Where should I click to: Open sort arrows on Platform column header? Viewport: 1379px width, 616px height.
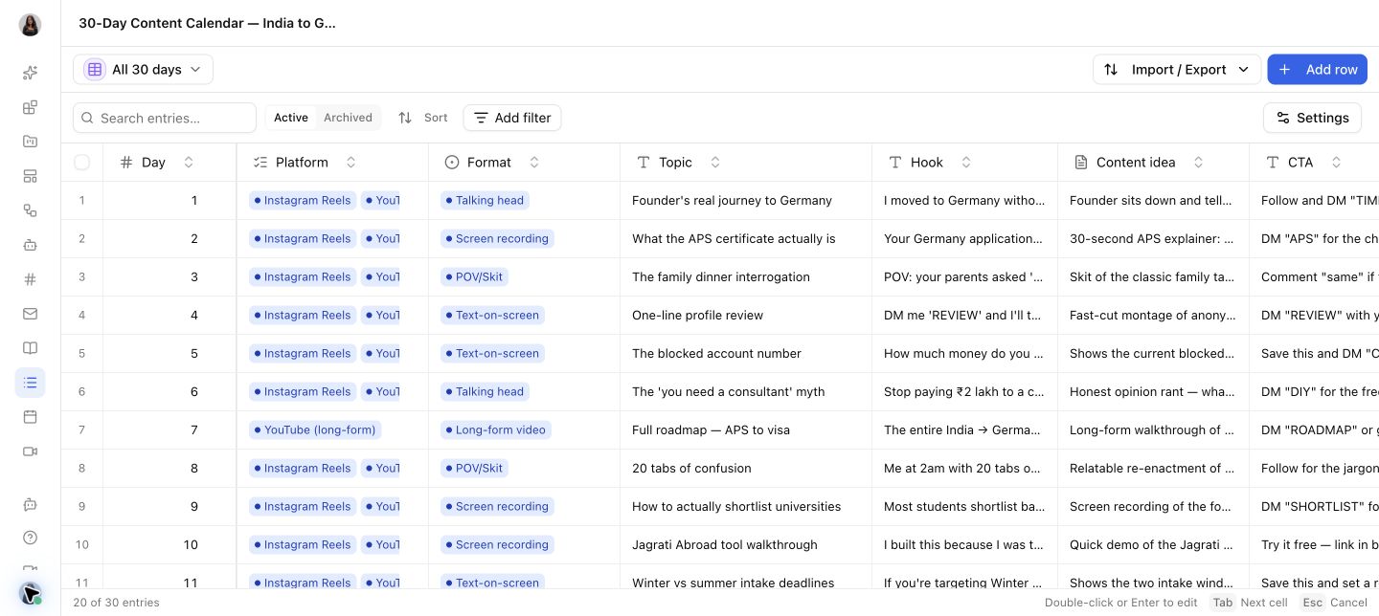pyautogui.click(x=351, y=163)
